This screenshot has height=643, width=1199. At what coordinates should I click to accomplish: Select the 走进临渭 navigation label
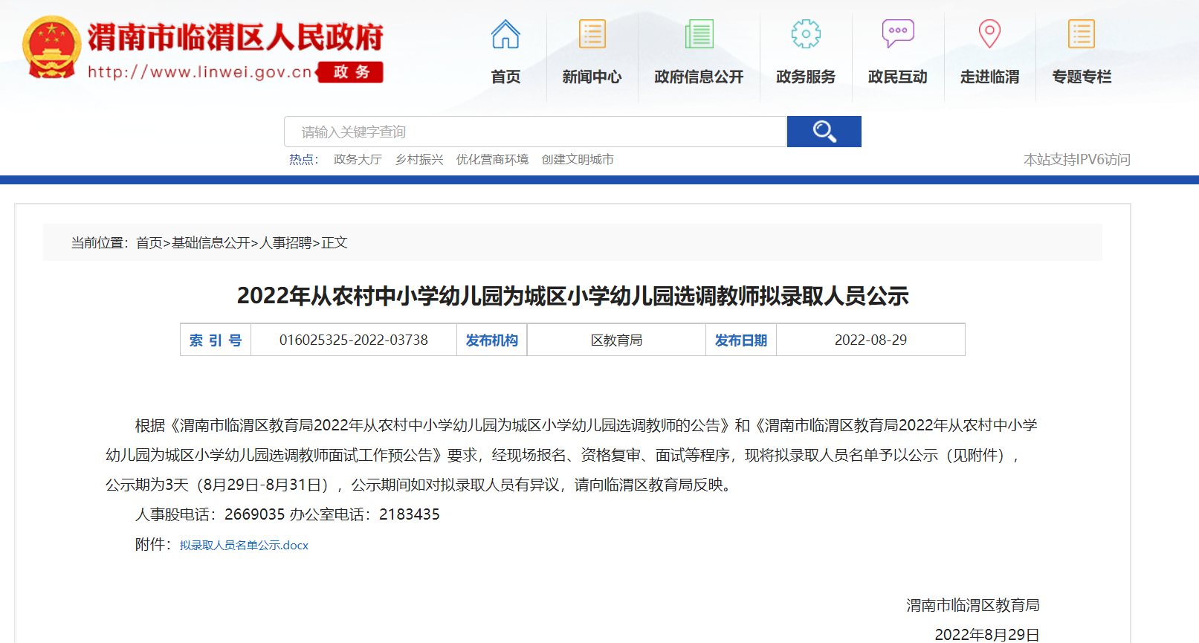989,77
